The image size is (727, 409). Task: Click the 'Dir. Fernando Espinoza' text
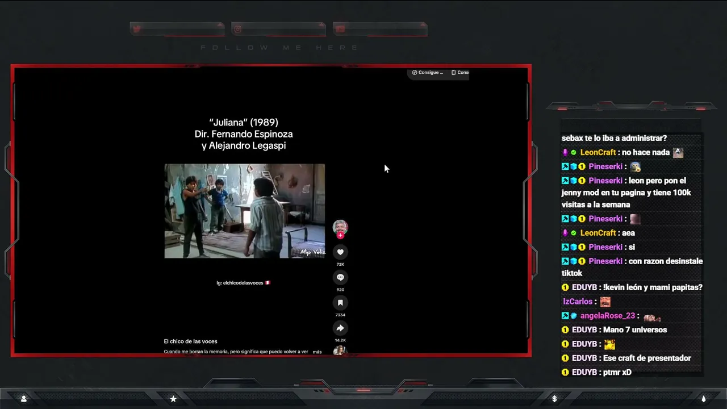point(244,134)
